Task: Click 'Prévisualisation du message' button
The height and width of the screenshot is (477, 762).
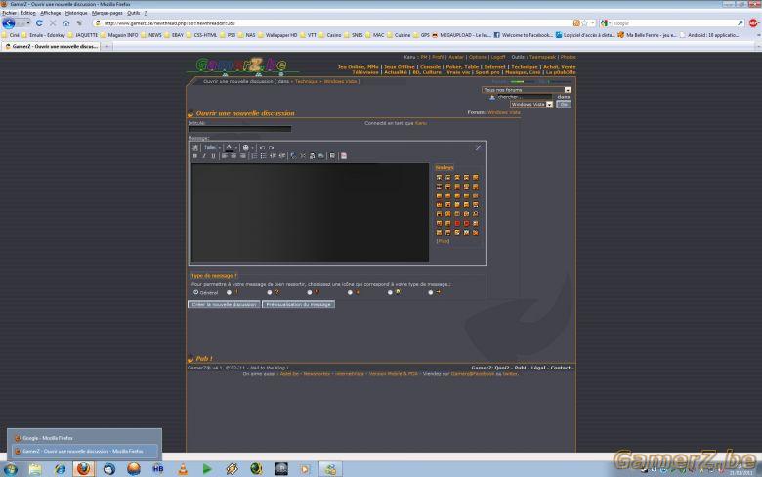Action: coord(298,304)
